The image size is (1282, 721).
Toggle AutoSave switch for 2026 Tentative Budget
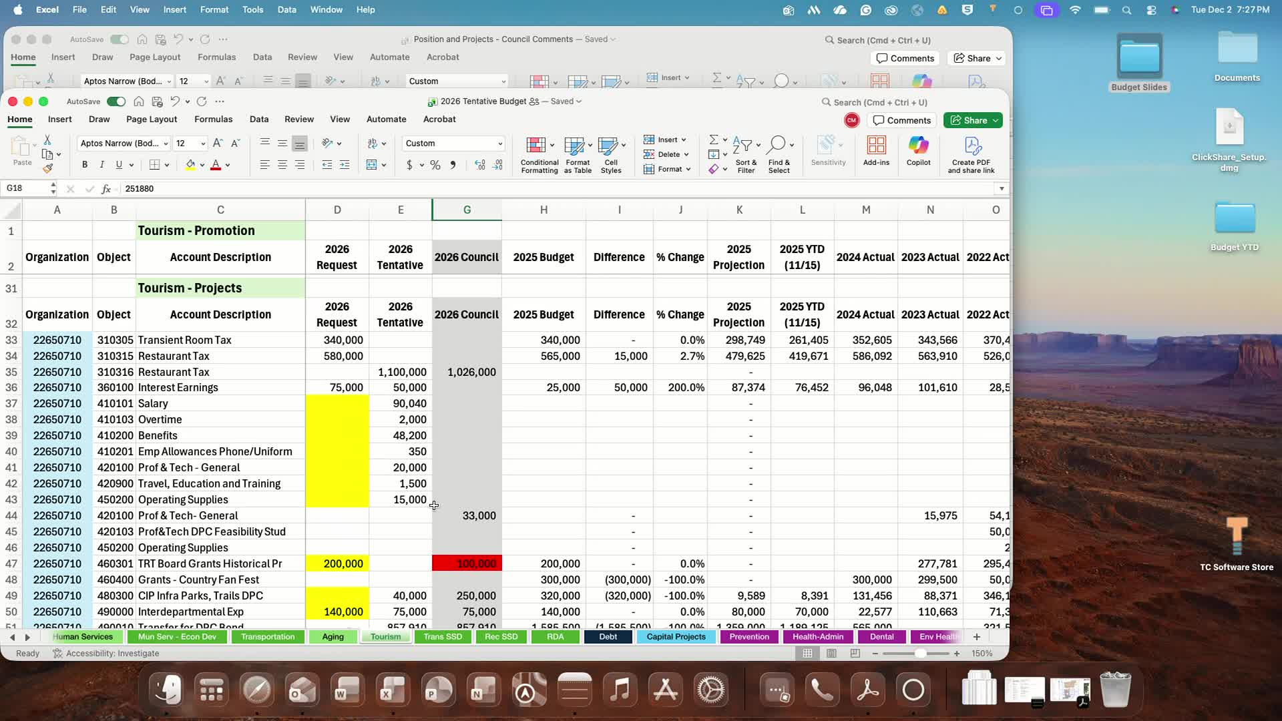(116, 101)
